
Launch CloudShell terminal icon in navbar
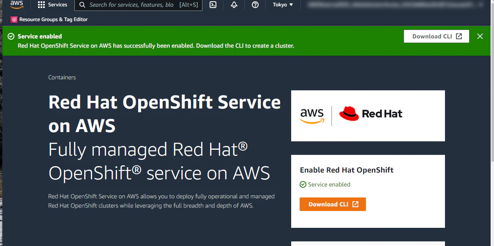(x=213, y=5)
